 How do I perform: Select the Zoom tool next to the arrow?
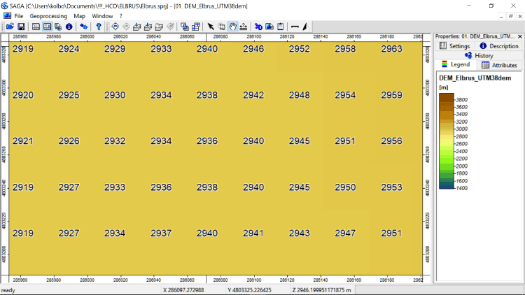(222, 27)
